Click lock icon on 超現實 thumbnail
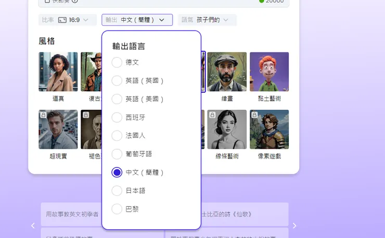Screen dimensions: 385x238 44,115
